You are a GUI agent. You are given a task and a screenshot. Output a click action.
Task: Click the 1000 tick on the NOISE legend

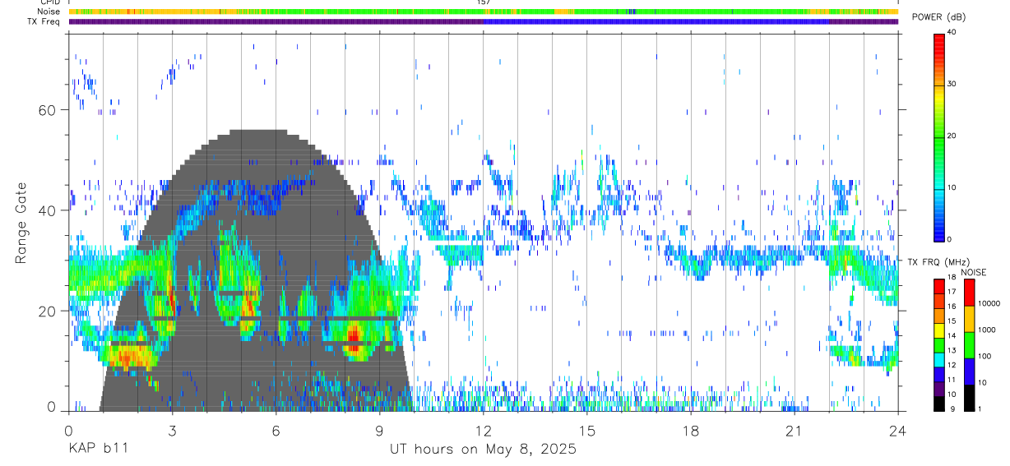pyautogui.click(x=986, y=330)
